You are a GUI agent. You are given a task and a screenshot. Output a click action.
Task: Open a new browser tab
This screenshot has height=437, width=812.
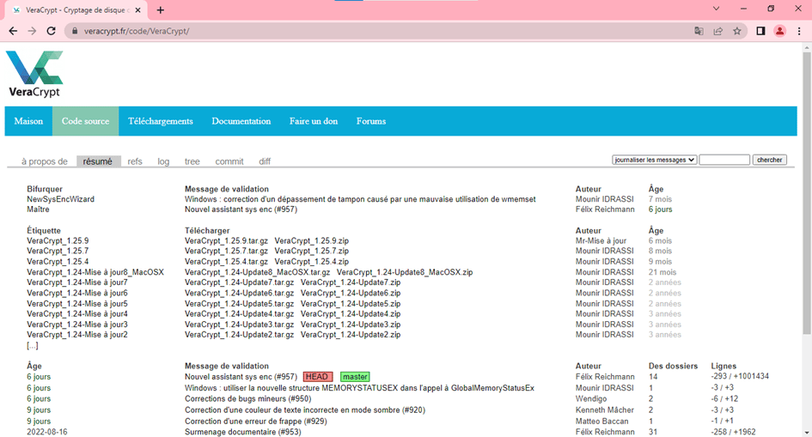161,9
